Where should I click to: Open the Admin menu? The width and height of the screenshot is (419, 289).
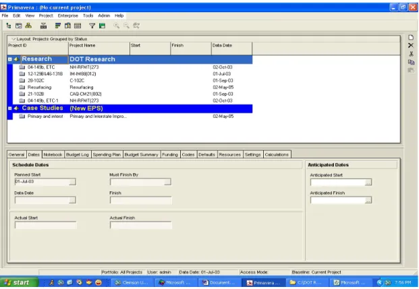104,15
